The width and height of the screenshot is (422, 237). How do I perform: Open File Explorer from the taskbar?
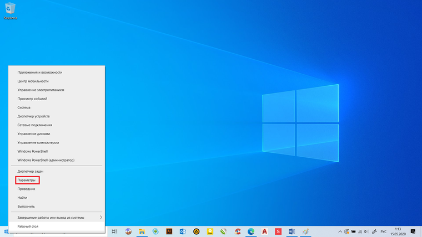pyautogui.click(x=142, y=231)
